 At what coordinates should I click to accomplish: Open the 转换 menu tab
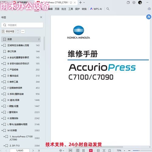(x=84, y=9)
